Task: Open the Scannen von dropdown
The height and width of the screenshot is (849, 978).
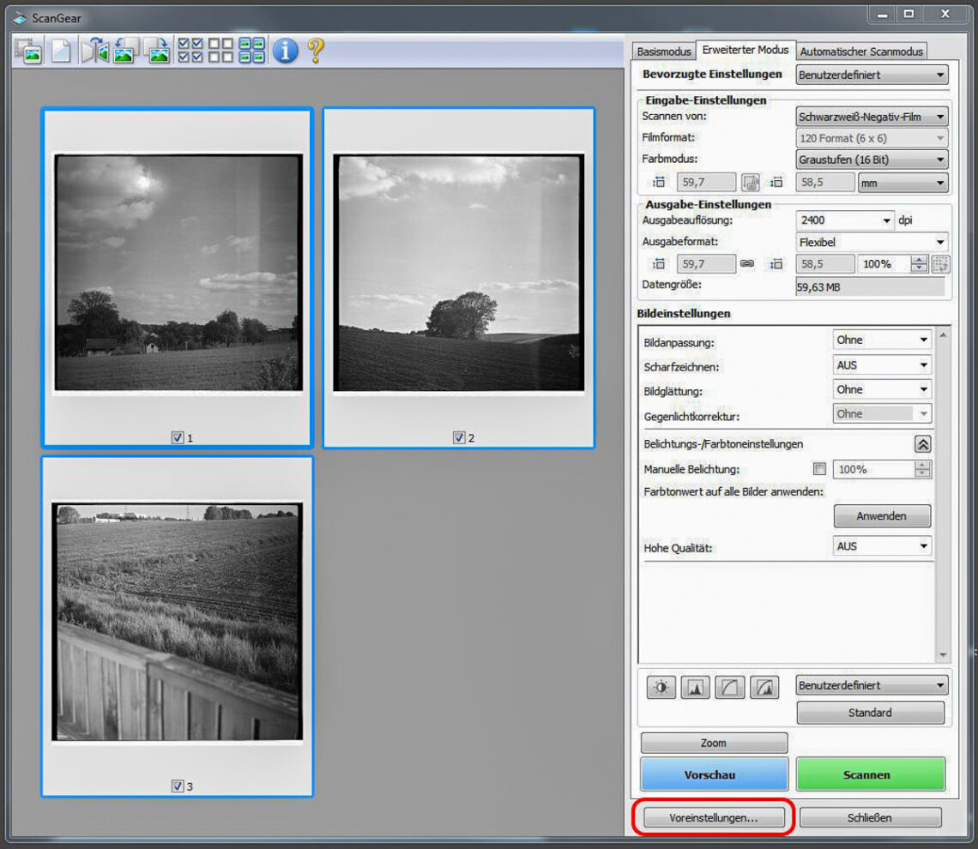Action: [872, 117]
